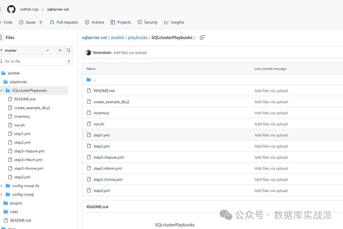
Task: Open the master branch dropdown
Action: pyautogui.click(x=27, y=50)
